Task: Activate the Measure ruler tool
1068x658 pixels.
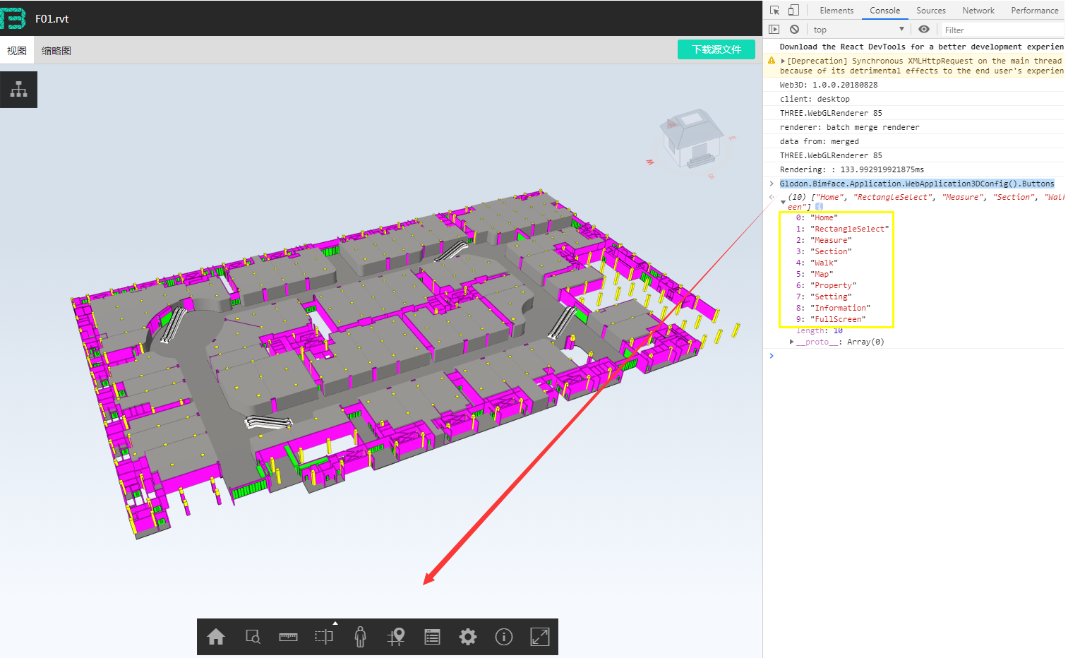Action: pos(288,637)
